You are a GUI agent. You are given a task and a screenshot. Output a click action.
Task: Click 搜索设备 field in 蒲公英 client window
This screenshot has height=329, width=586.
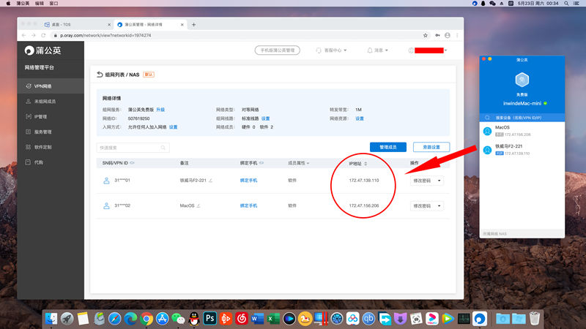tap(522, 118)
